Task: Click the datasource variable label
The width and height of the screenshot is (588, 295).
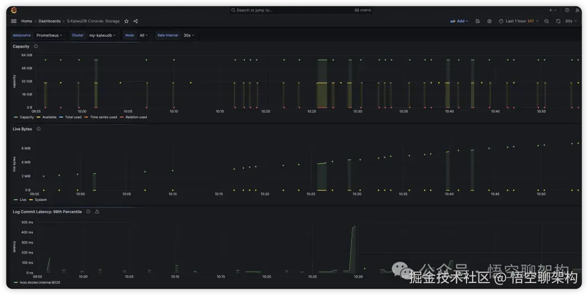Action: click(22, 35)
